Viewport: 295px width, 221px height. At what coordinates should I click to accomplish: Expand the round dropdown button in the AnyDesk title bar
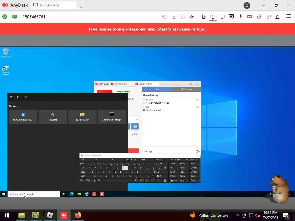point(247,5)
